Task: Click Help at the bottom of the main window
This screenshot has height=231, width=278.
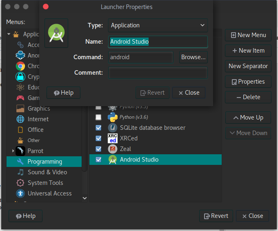Action: pos(26,216)
